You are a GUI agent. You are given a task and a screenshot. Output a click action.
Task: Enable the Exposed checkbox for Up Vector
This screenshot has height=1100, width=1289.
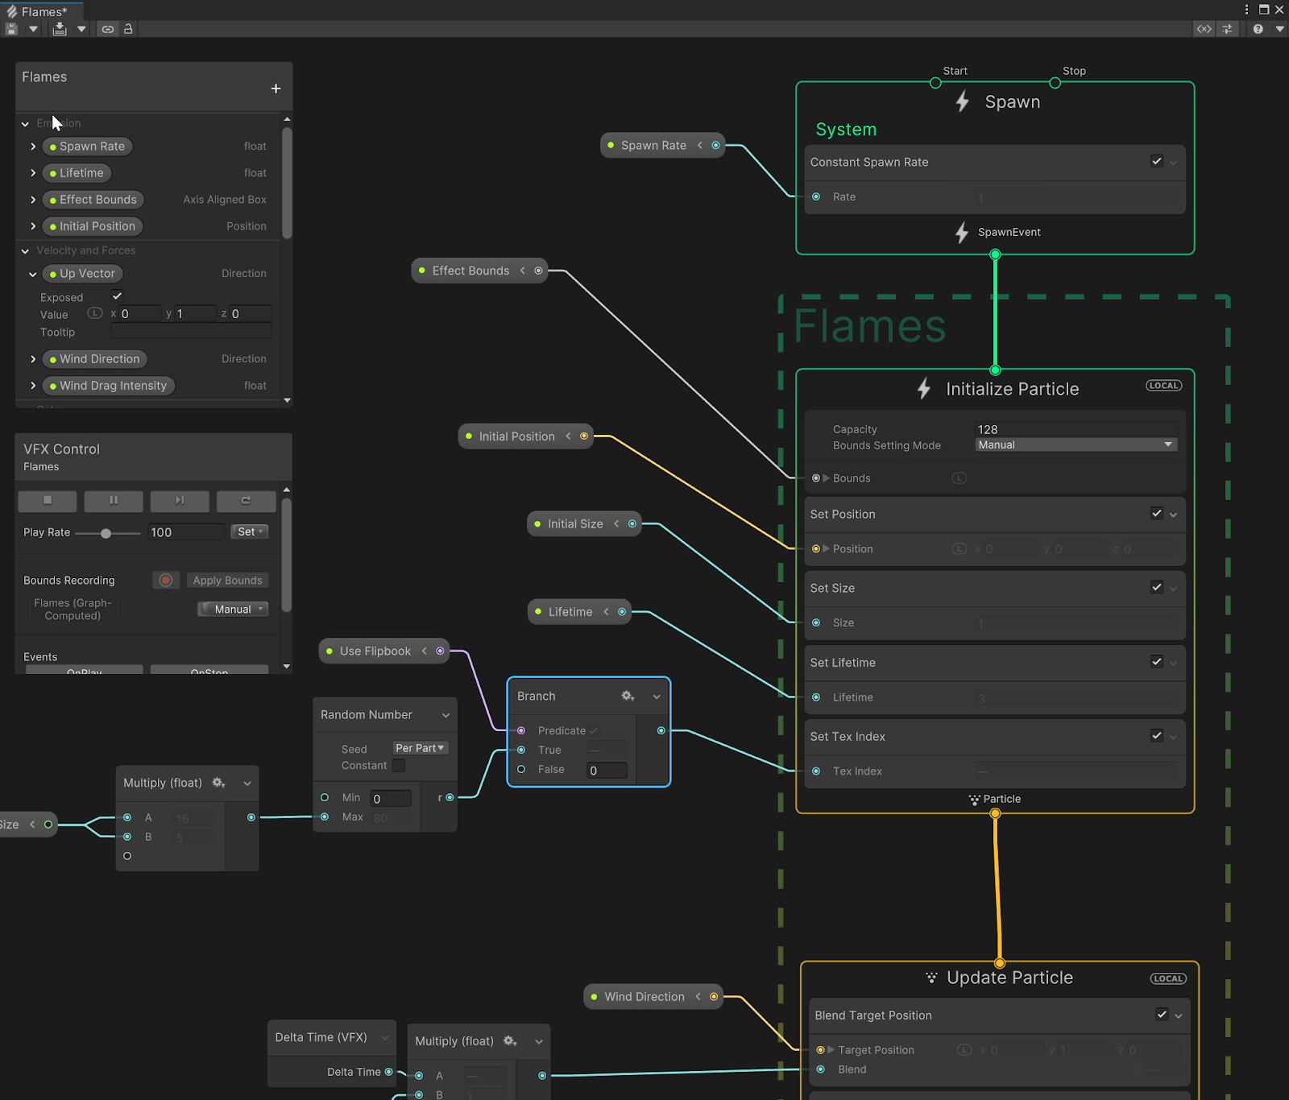[117, 296]
